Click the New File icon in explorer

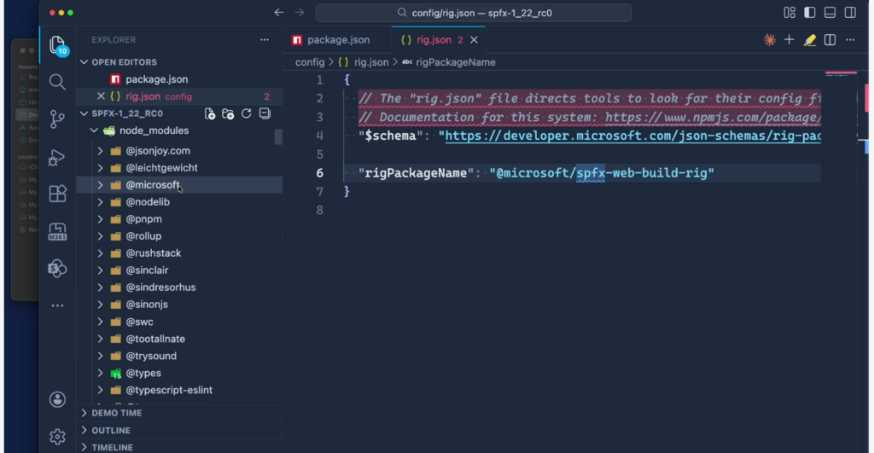tap(210, 113)
